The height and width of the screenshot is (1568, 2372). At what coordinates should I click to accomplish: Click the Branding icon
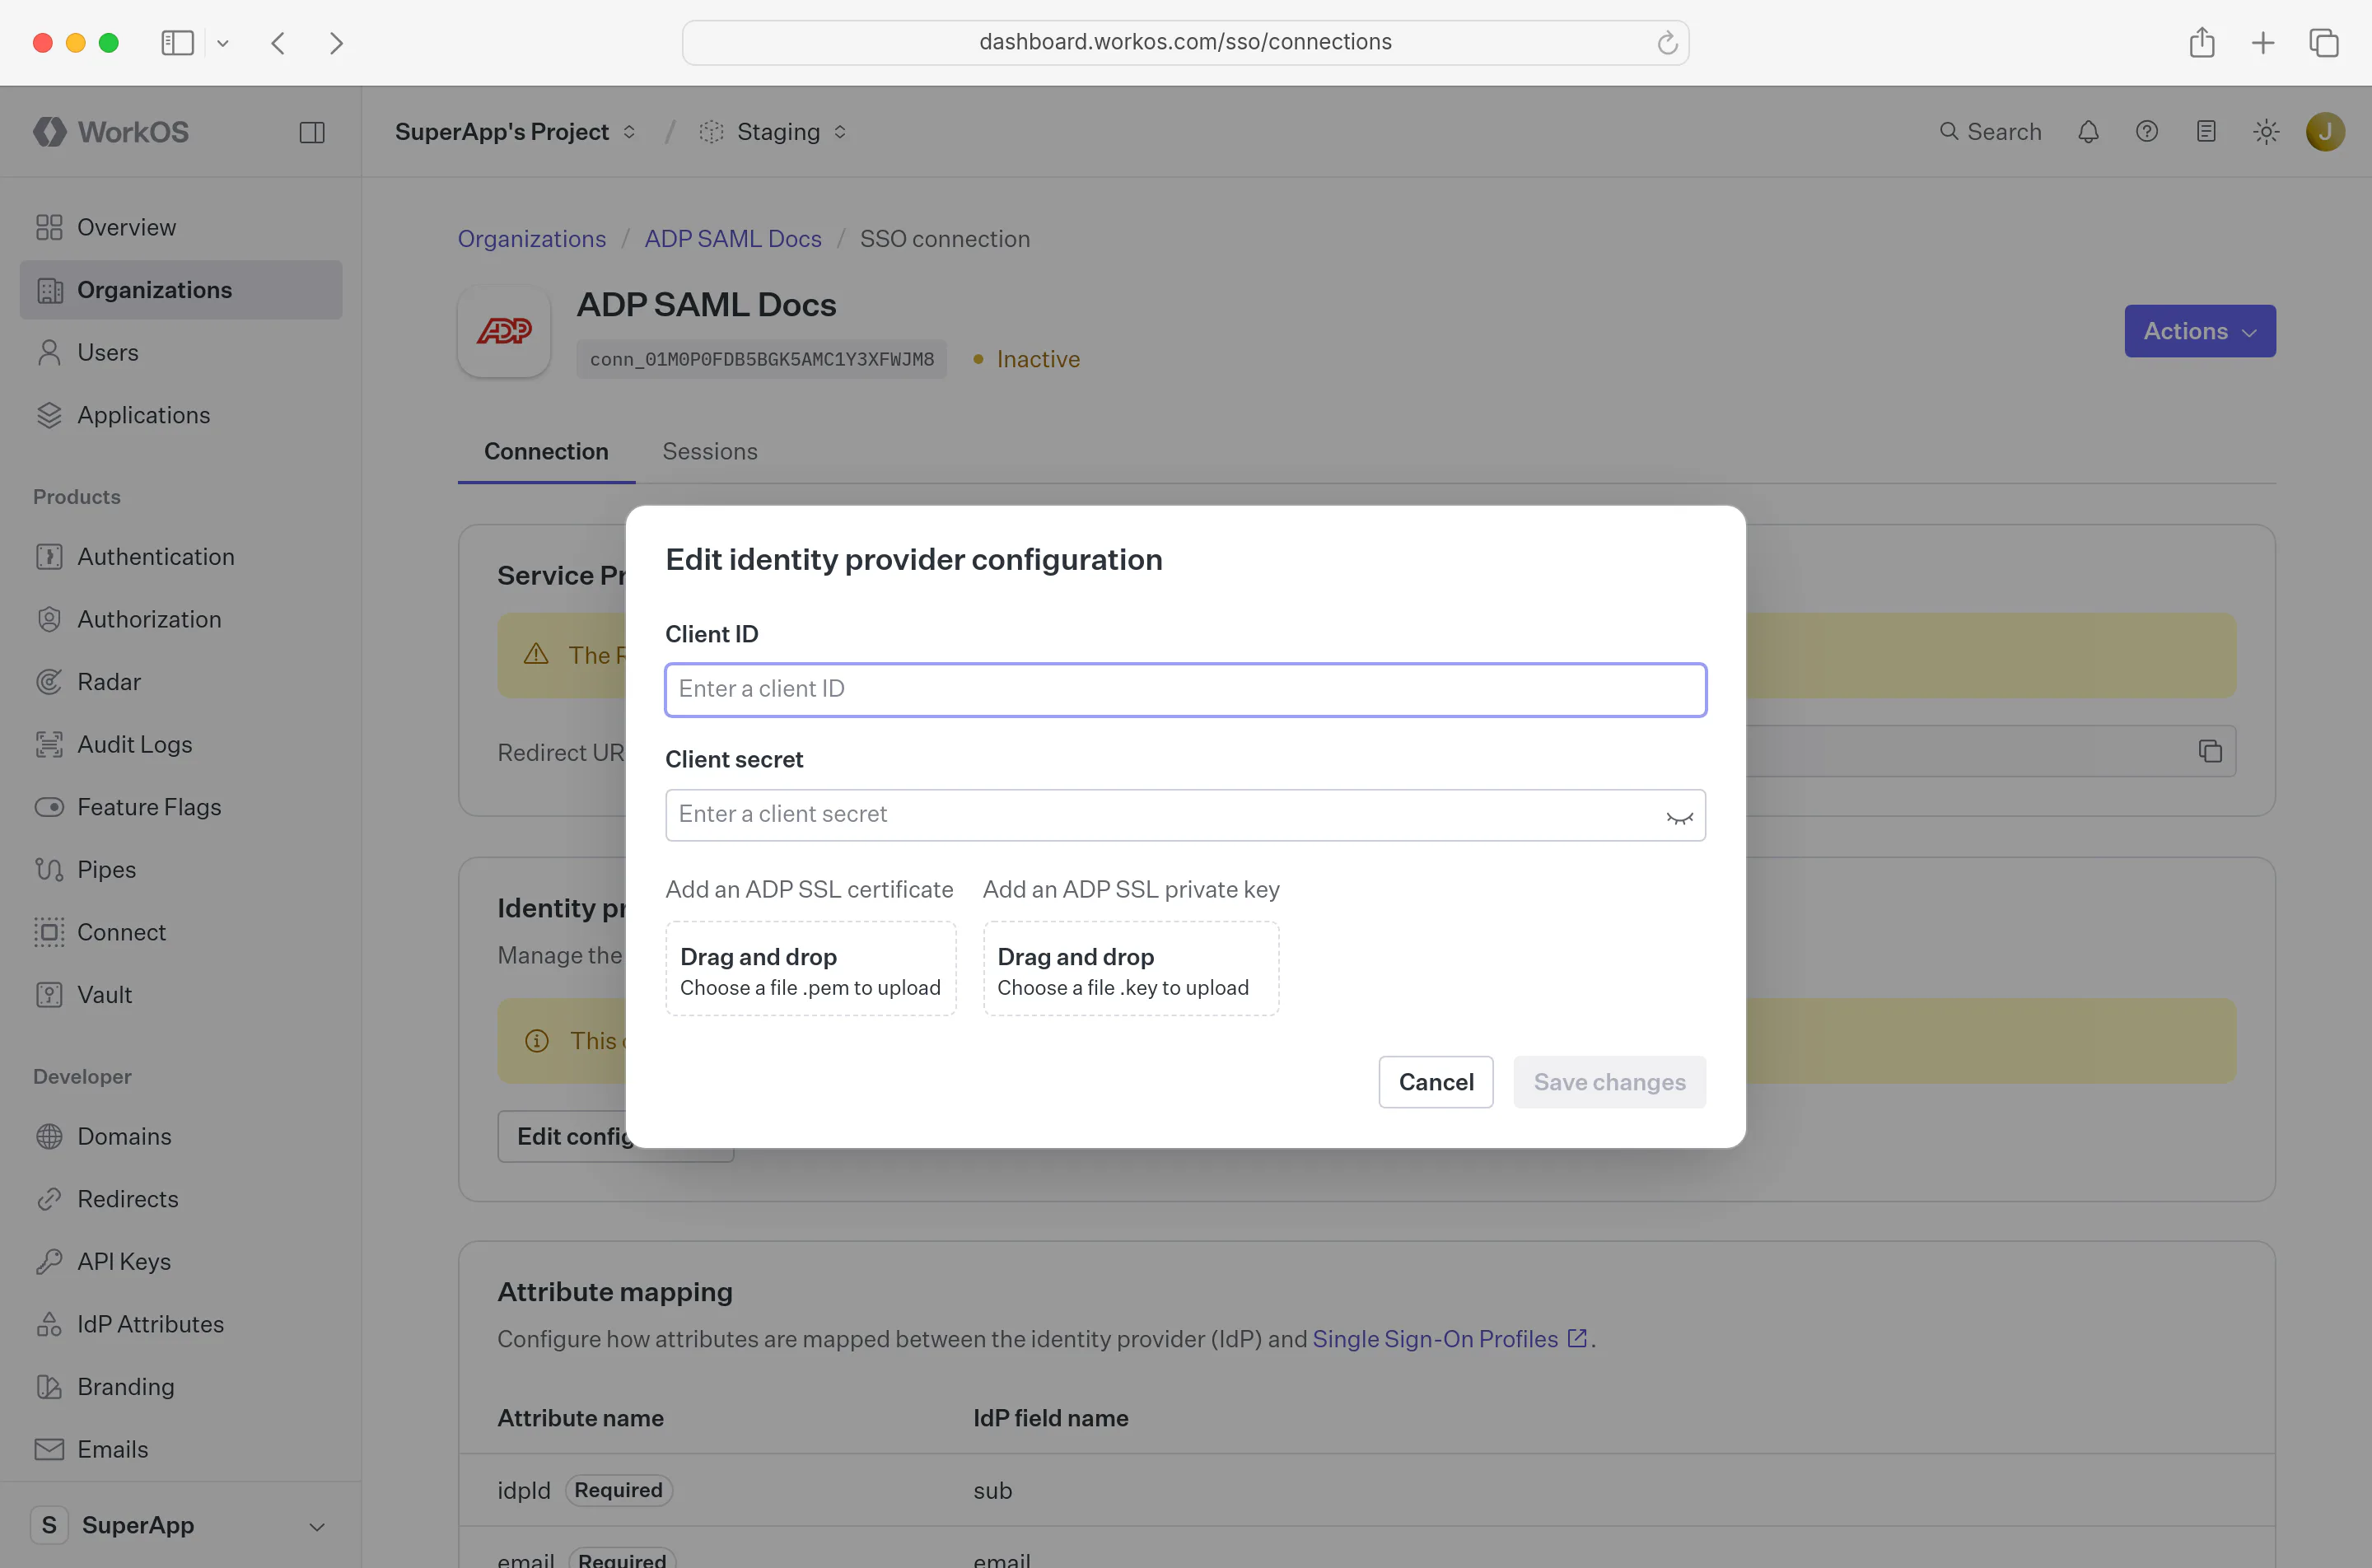[49, 1387]
